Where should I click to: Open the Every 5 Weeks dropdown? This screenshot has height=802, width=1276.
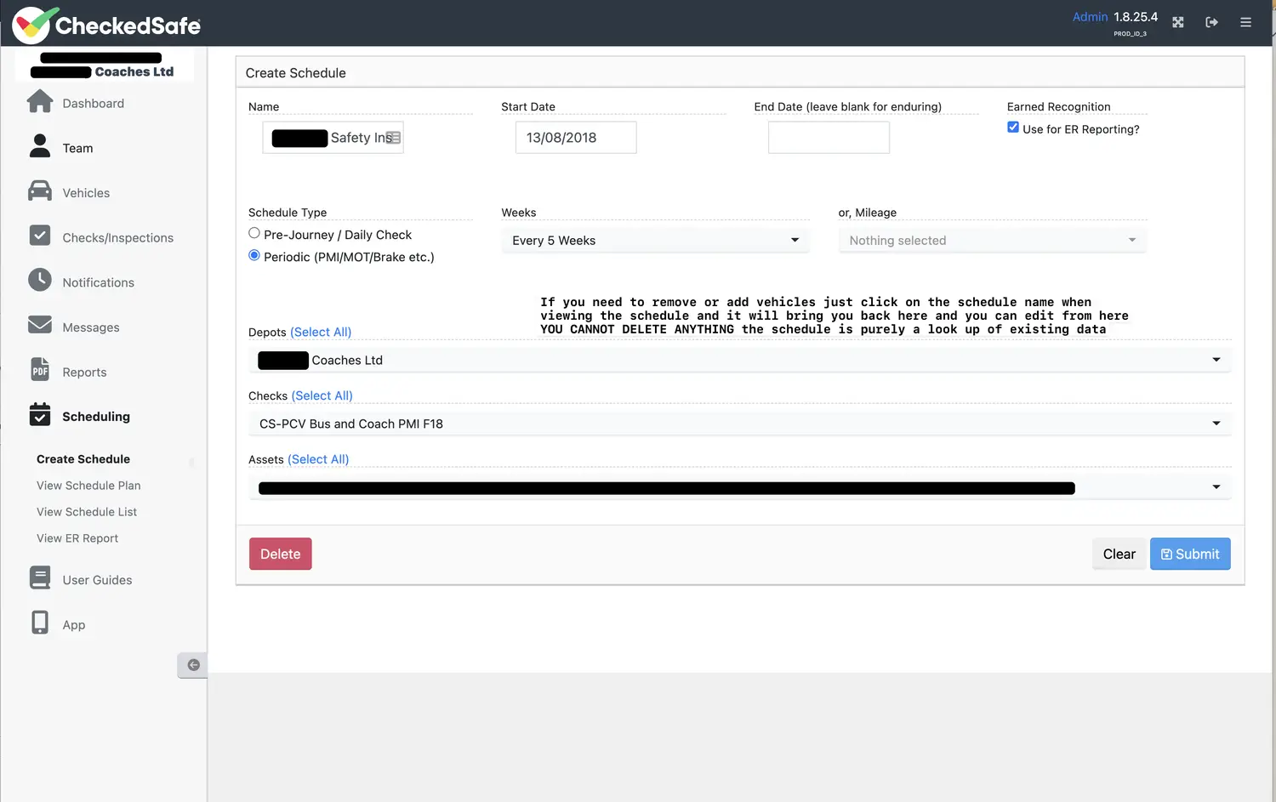pos(655,240)
